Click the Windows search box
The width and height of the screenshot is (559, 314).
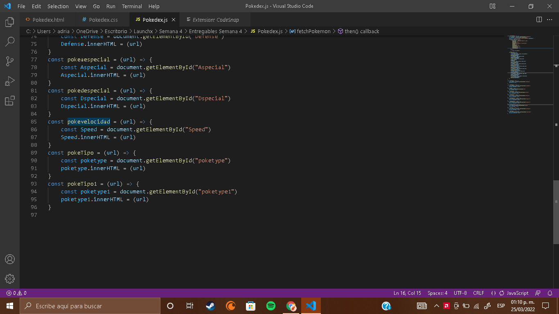[90, 305]
